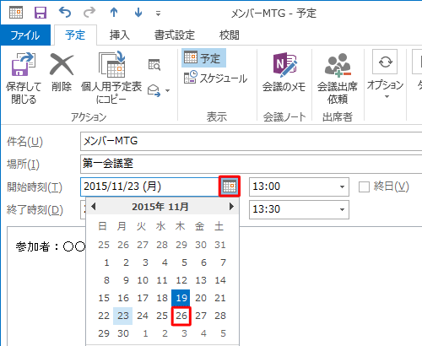Click 保存して閉じる button
The height and width of the screenshot is (346, 422).
(24, 78)
